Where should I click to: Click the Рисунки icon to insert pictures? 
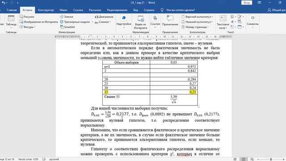click(21, 17)
